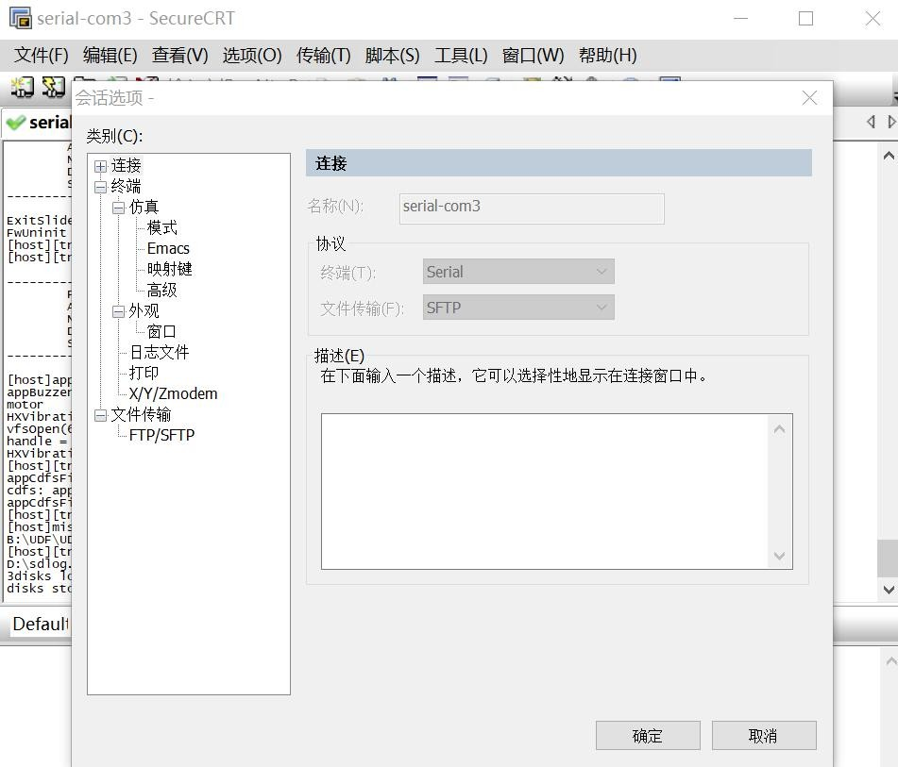
Task: Click the 'motor' line in terminal output
Action: point(25,404)
